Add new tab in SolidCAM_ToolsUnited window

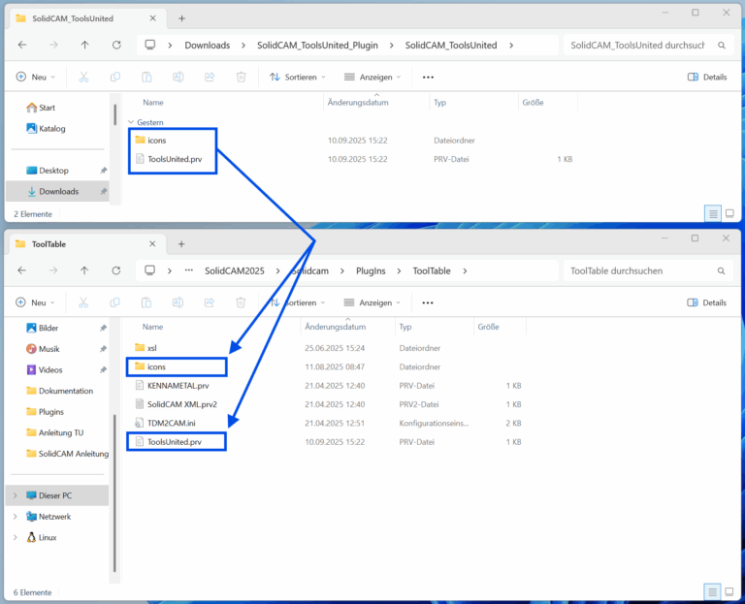(x=182, y=18)
